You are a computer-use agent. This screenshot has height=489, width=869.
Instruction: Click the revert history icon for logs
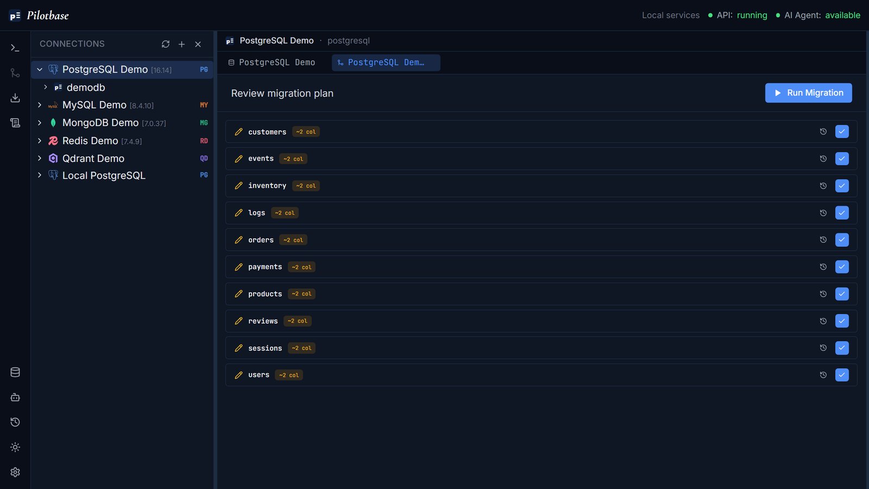click(823, 213)
